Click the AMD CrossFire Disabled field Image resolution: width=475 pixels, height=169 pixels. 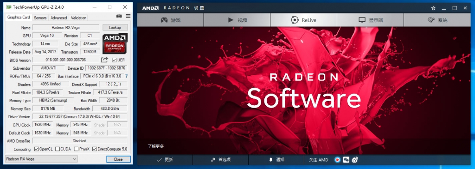pyautogui.click(x=80, y=141)
